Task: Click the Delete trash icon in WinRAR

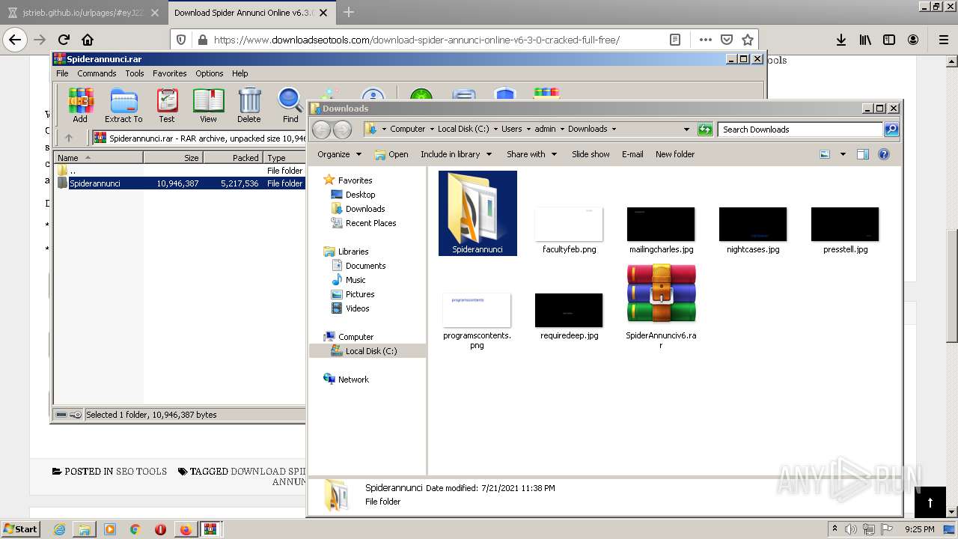Action: [x=249, y=106]
